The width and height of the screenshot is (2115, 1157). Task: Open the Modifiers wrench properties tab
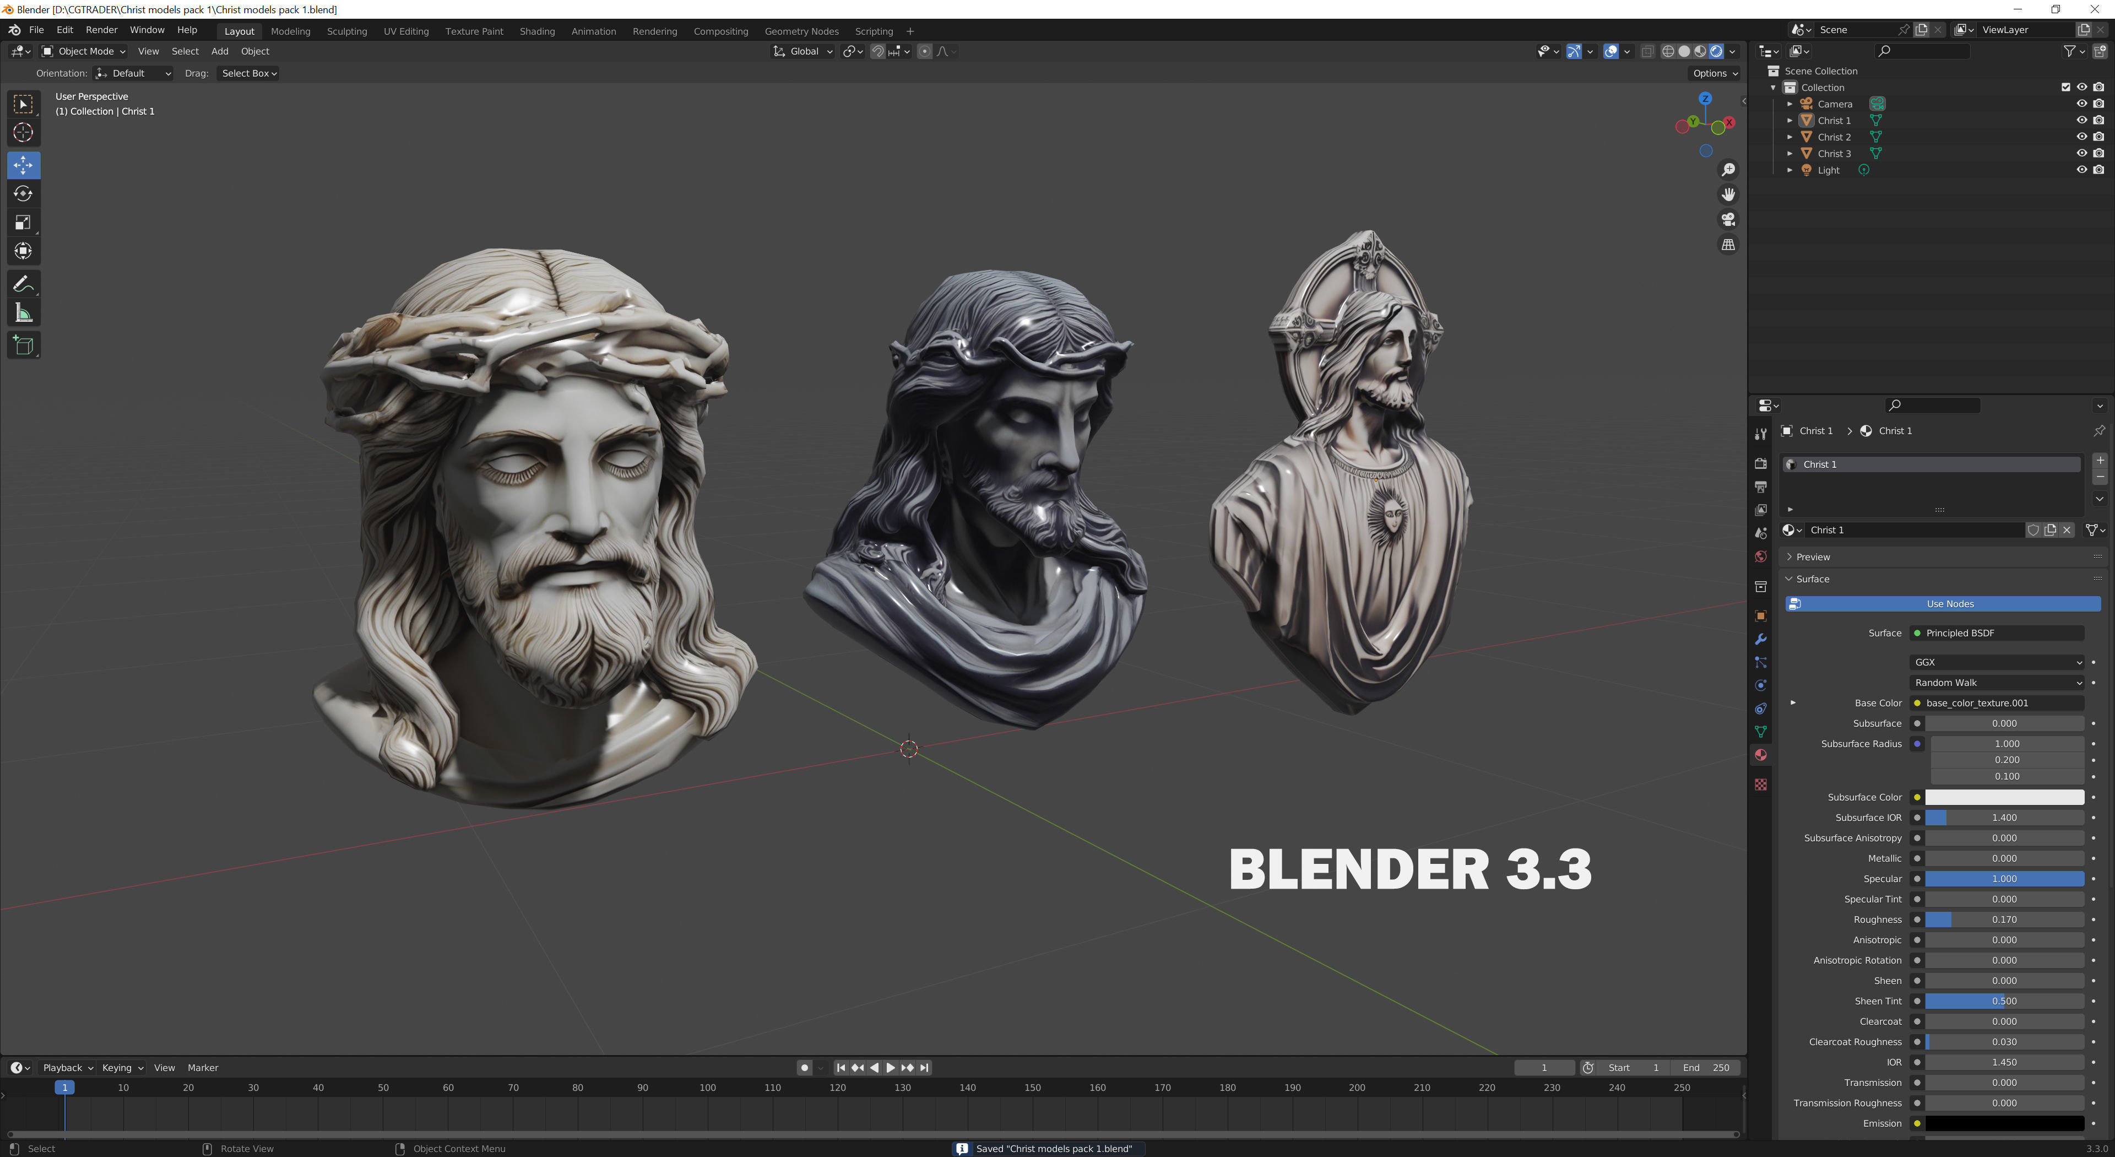click(1760, 639)
